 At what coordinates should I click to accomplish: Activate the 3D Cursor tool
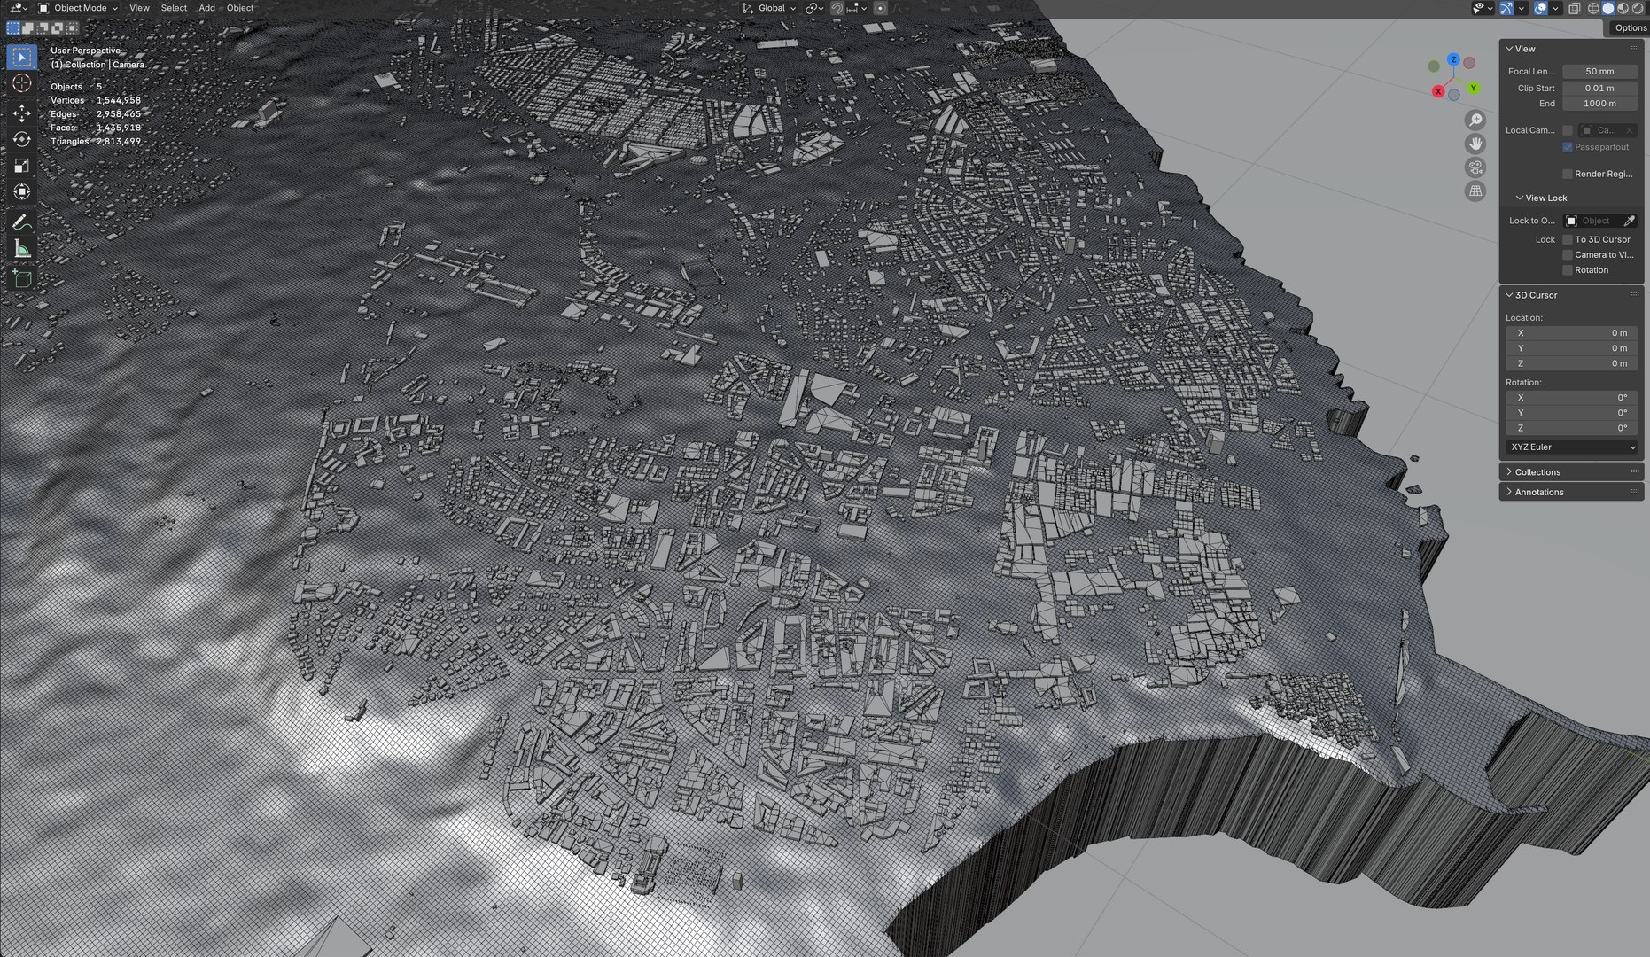coord(22,83)
